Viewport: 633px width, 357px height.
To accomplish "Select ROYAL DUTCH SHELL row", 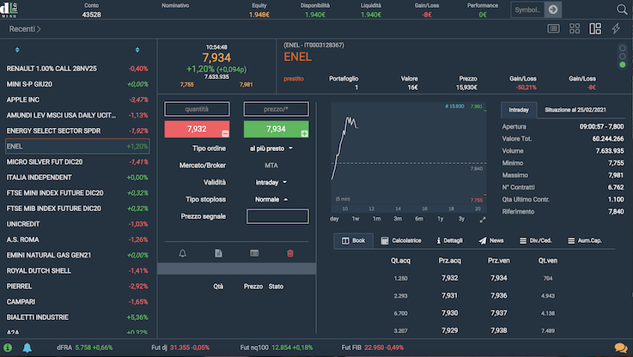I will 77,270.
